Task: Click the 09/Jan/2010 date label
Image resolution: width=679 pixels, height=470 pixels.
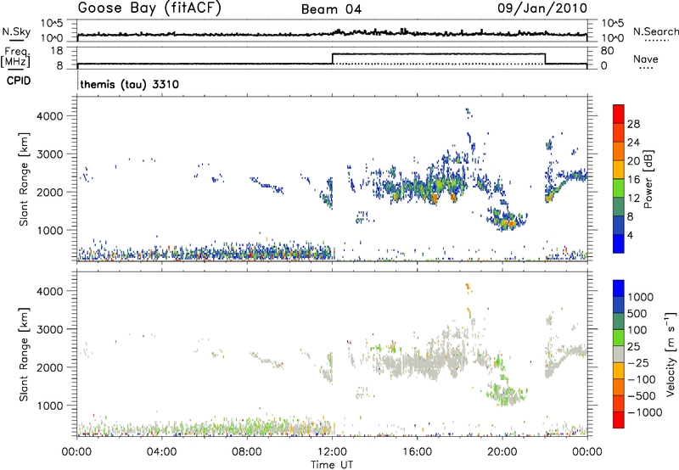Action: coord(542,8)
